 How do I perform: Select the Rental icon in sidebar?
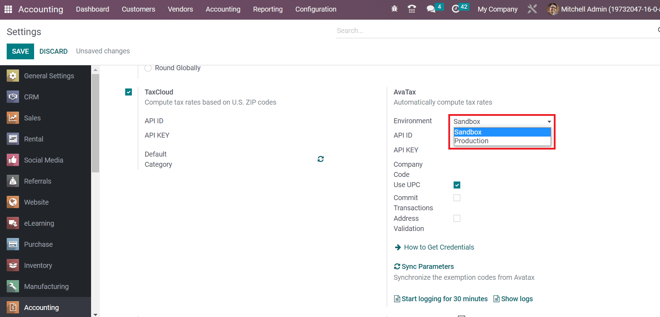(13, 139)
